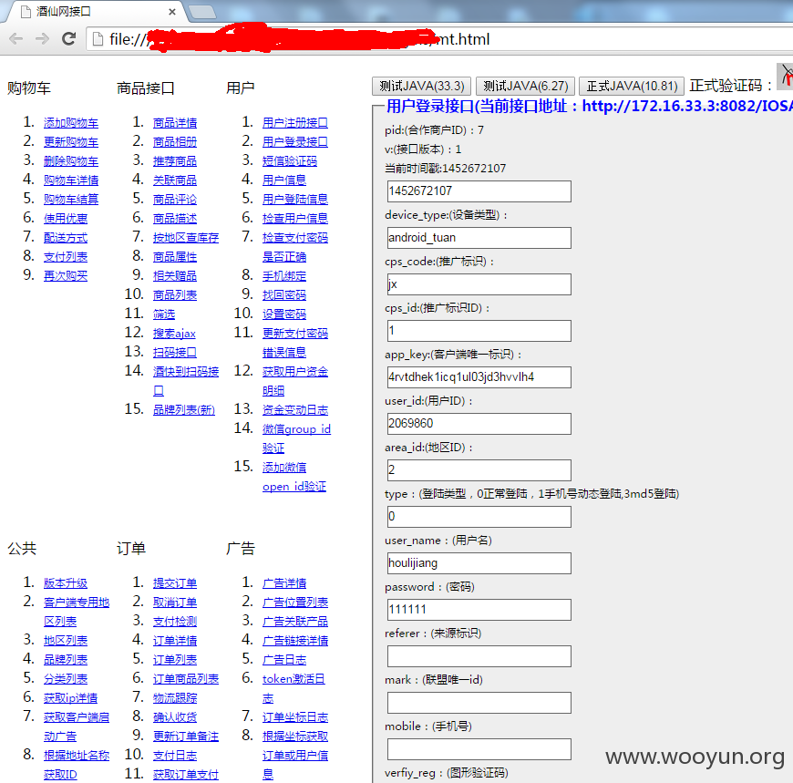Open the 广告详情 link
793x783 pixels.
click(x=284, y=583)
